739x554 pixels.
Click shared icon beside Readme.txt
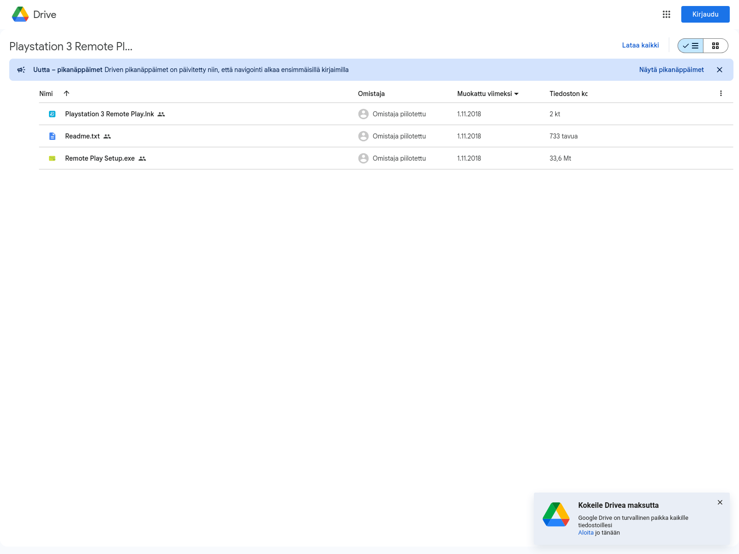[107, 136]
